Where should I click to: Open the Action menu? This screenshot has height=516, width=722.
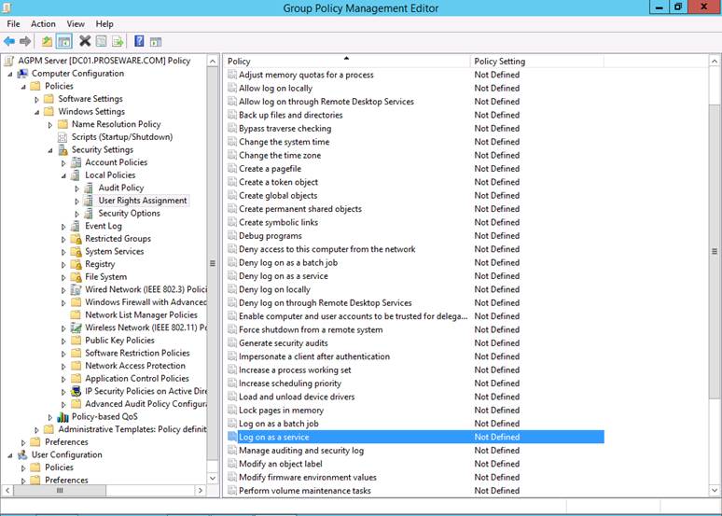pyautogui.click(x=43, y=23)
